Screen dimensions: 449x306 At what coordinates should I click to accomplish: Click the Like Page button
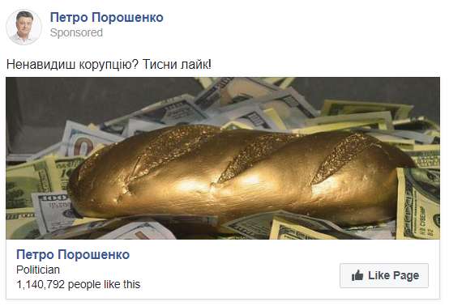pos(384,276)
